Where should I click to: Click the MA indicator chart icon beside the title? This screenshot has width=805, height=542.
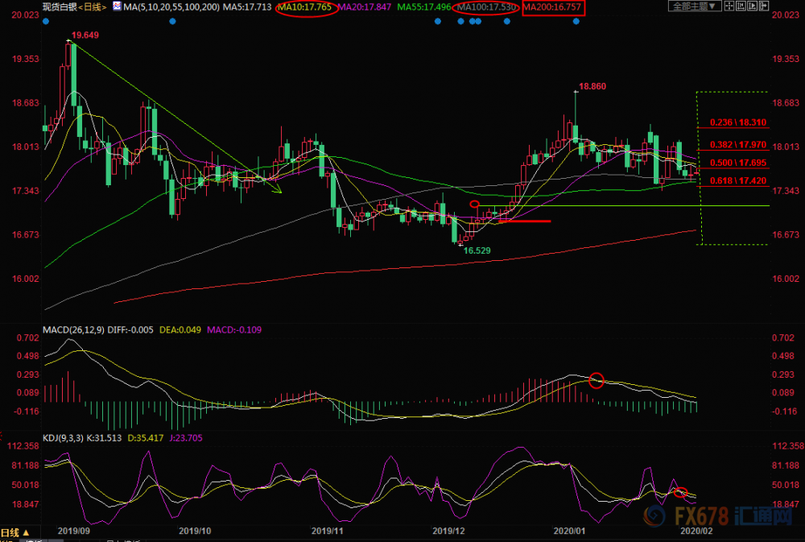[117, 6]
